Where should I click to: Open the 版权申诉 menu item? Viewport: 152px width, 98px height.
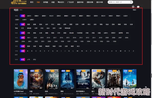[80, 2]
